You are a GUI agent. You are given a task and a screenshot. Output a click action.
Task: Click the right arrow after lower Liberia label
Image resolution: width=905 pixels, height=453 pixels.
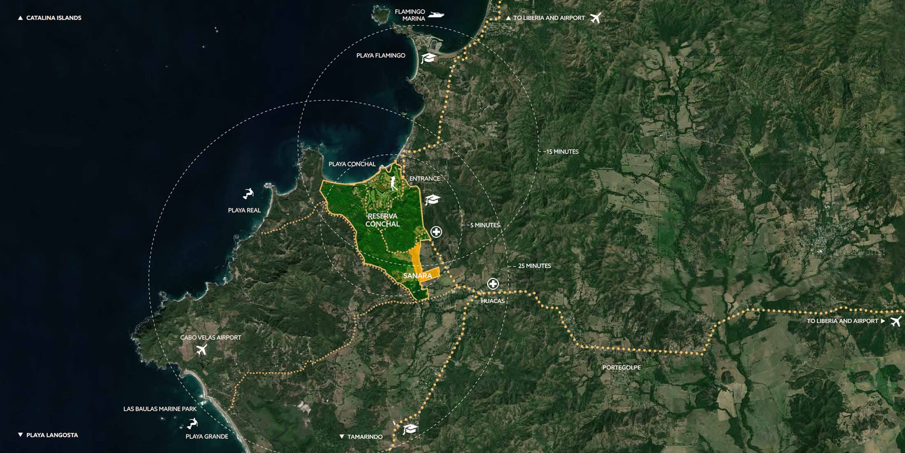click(883, 321)
